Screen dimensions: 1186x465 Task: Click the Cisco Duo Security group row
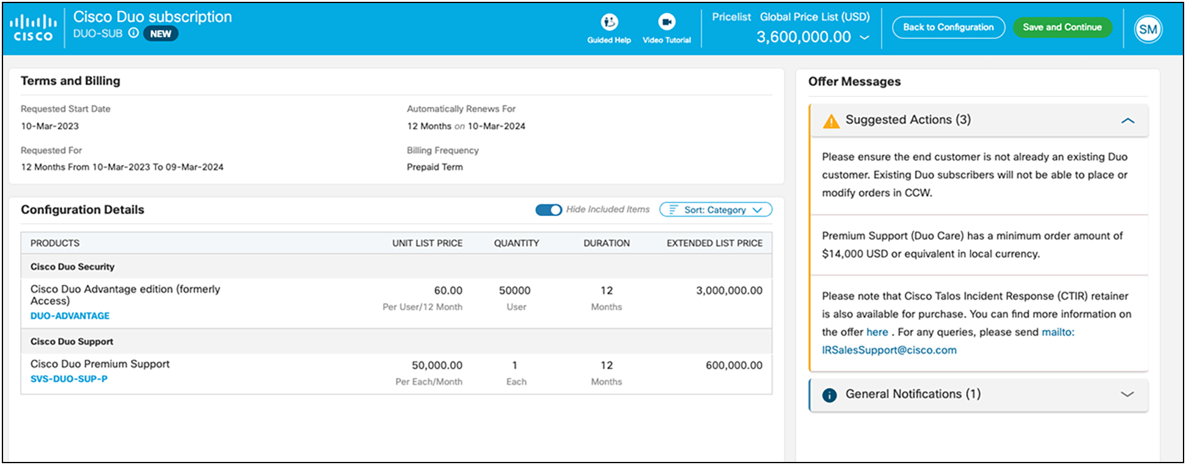[x=397, y=267]
